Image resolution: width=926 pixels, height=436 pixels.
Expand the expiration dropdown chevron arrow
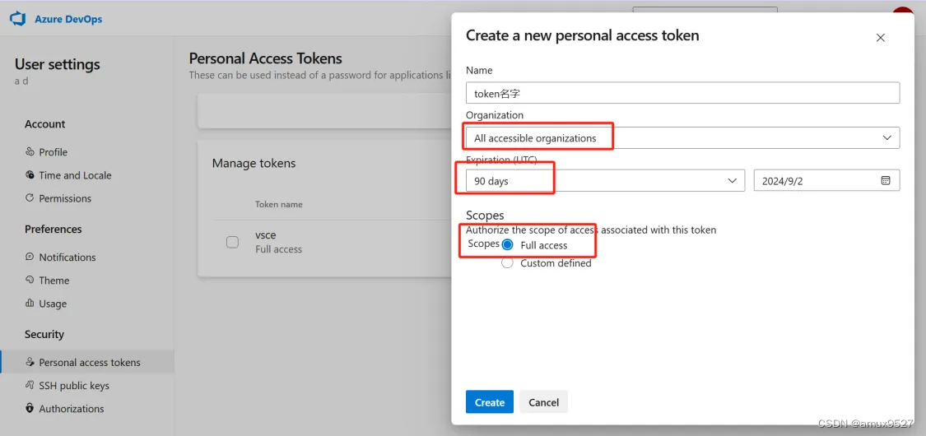(x=733, y=180)
